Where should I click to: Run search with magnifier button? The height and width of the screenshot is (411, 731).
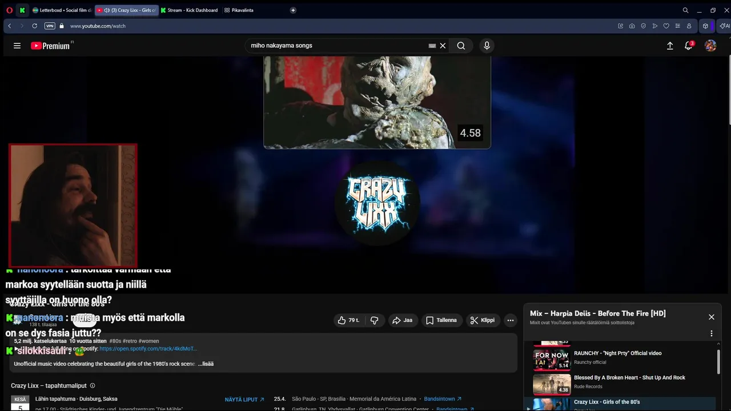click(461, 46)
